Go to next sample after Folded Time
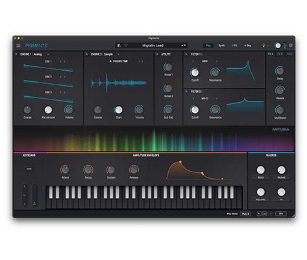 142,61
